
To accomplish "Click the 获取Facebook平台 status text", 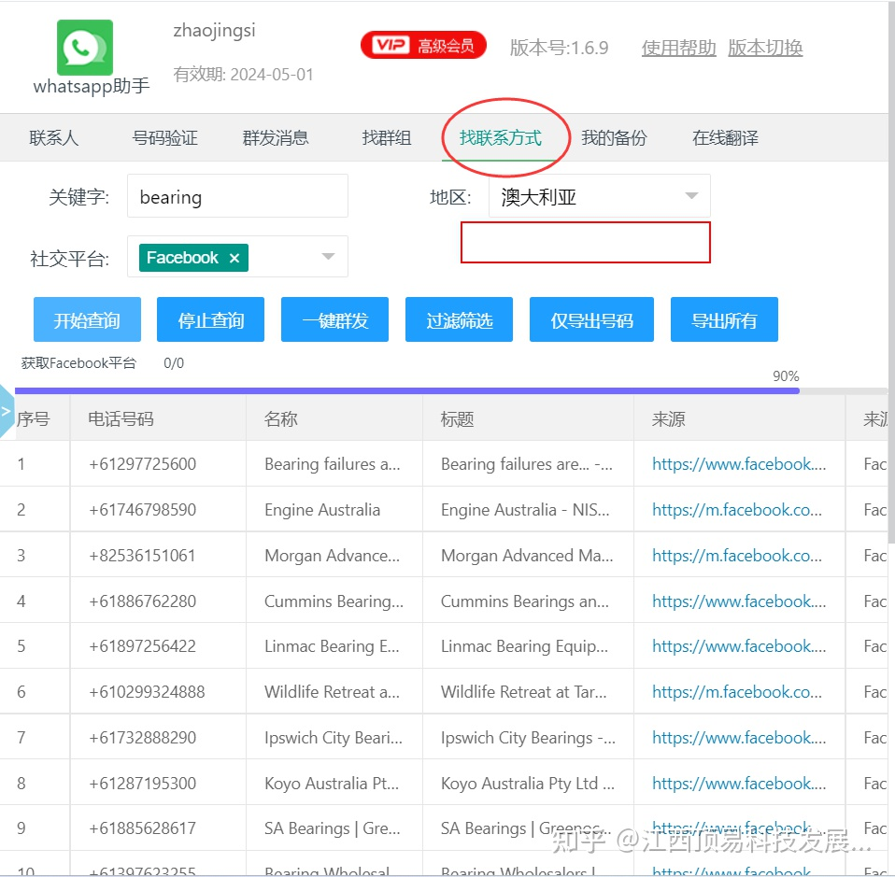I will [78, 363].
